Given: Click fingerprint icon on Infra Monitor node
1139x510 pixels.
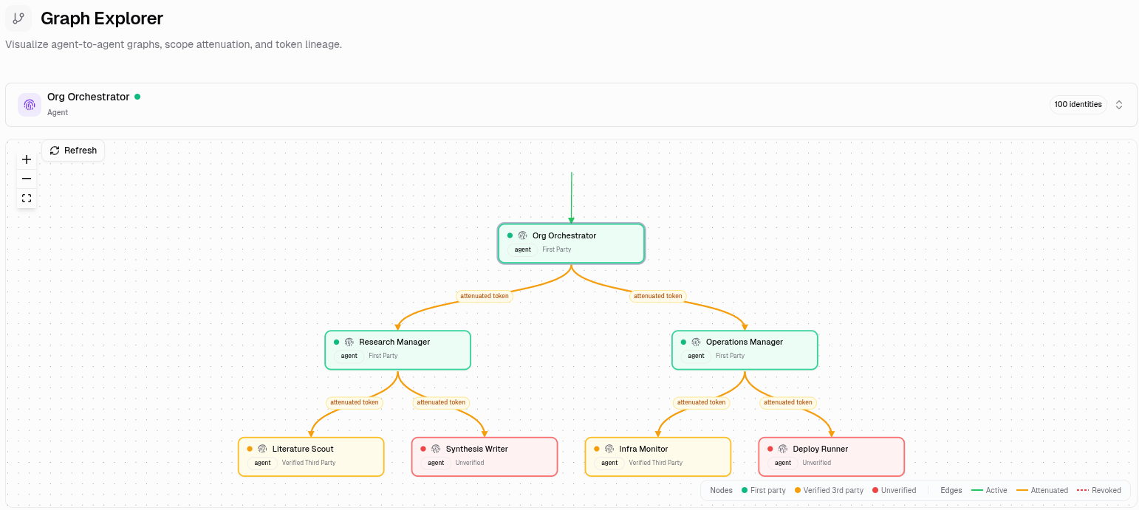Looking at the screenshot, I should tap(609, 449).
